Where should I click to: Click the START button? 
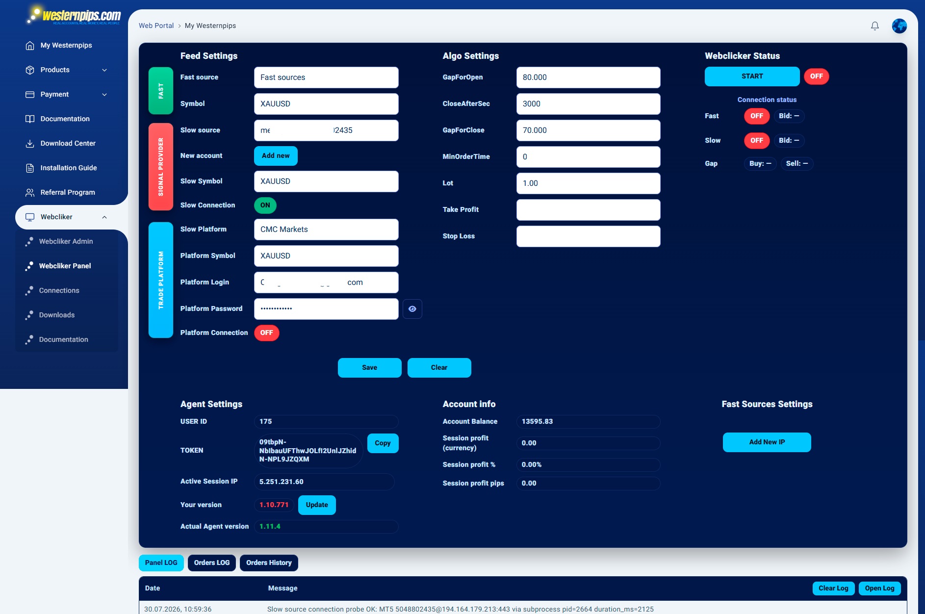(x=752, y=76)
